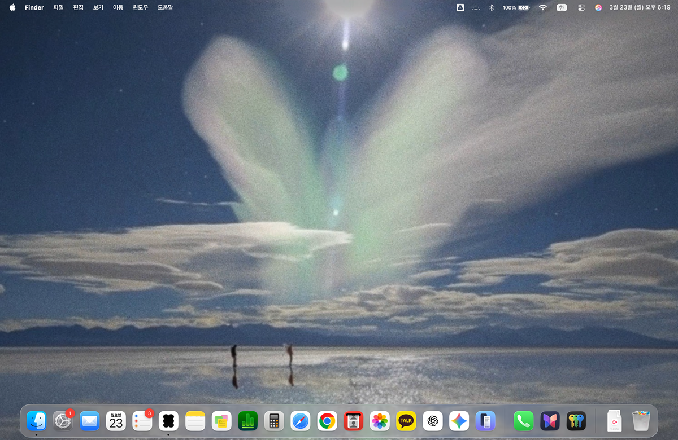Expand the battery 100% status menu
The height and width of the screenshot is (440, 678).
click(x=515, y=7)
